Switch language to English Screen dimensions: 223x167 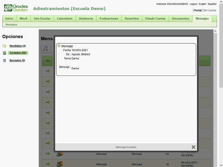click(x=203, y=4)
